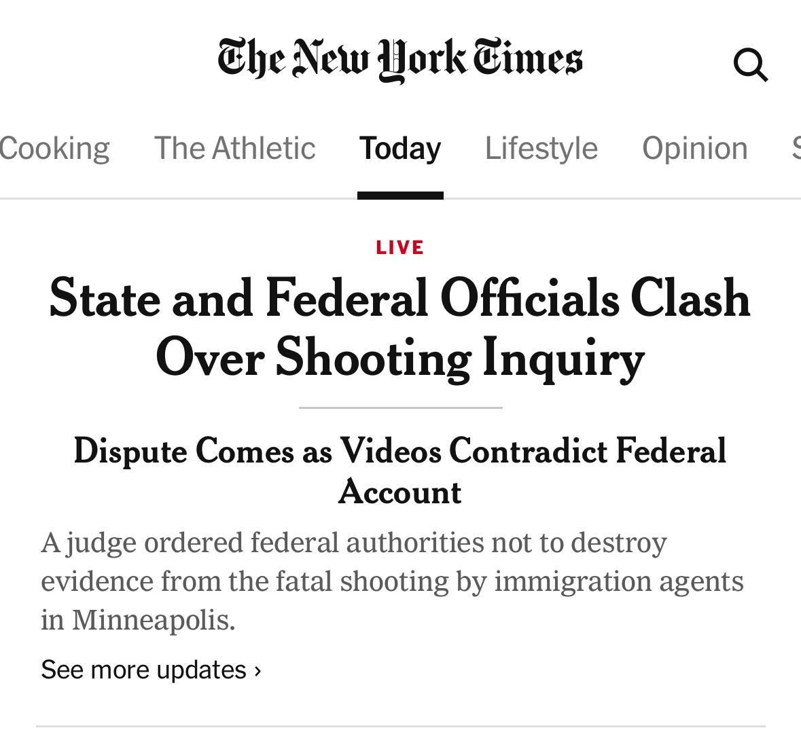Open search with the magnifying glass icon
The width and height of the screenshot is (801, 743).
click(750, 65)
